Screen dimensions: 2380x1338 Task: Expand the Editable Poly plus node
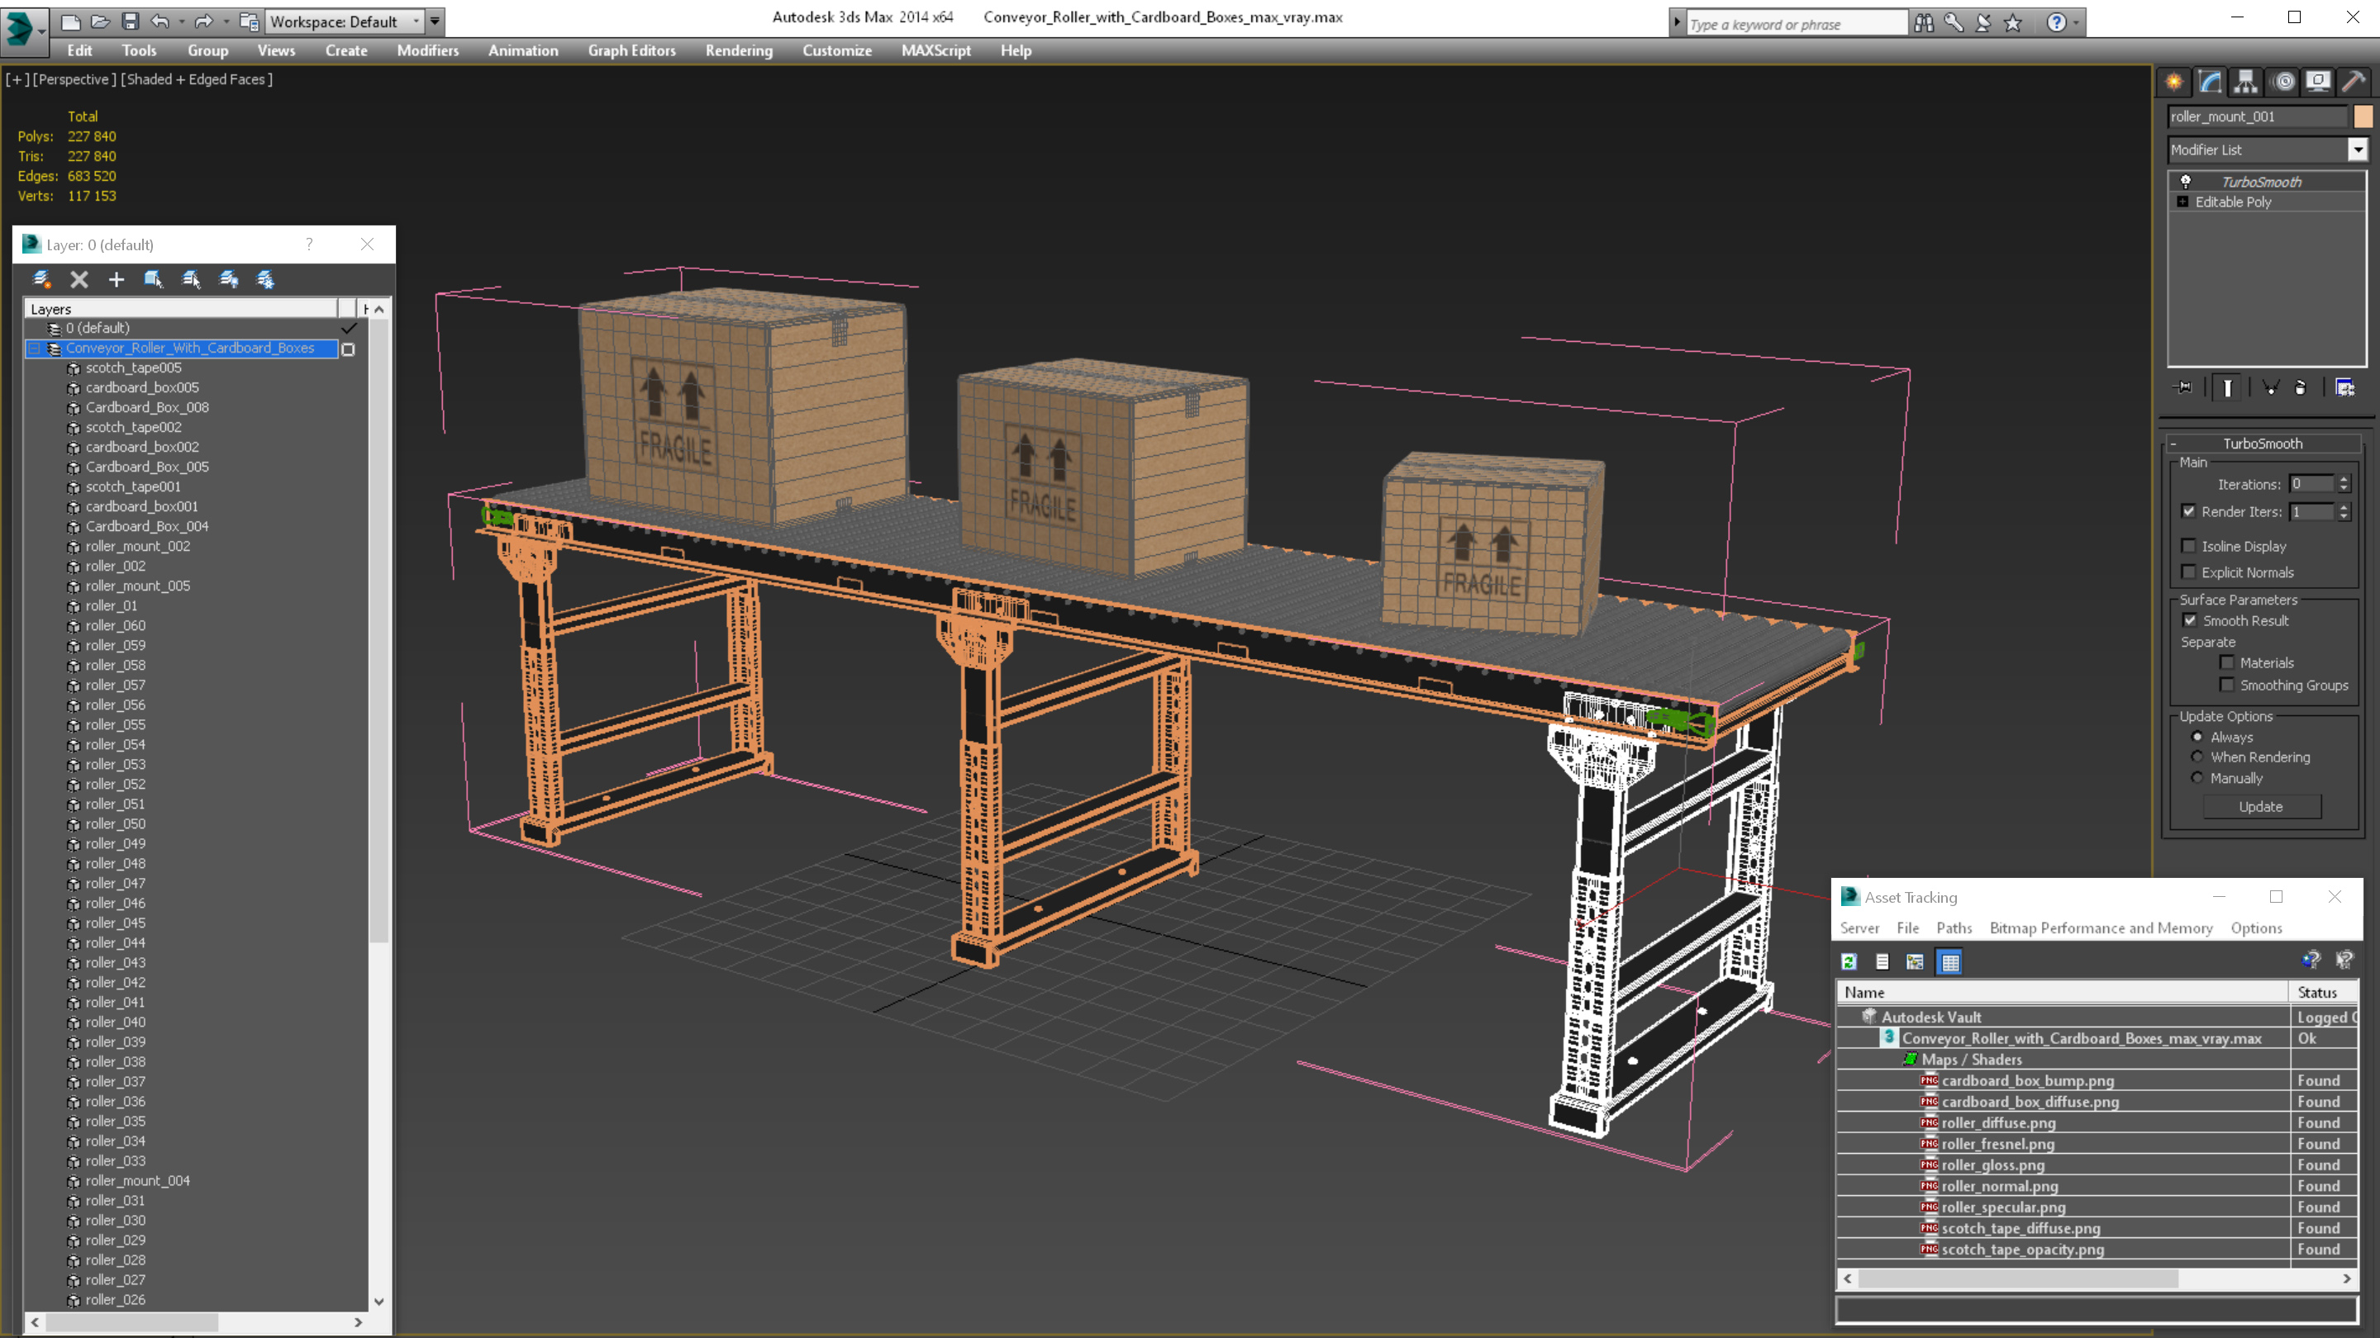click(2182, 202)
